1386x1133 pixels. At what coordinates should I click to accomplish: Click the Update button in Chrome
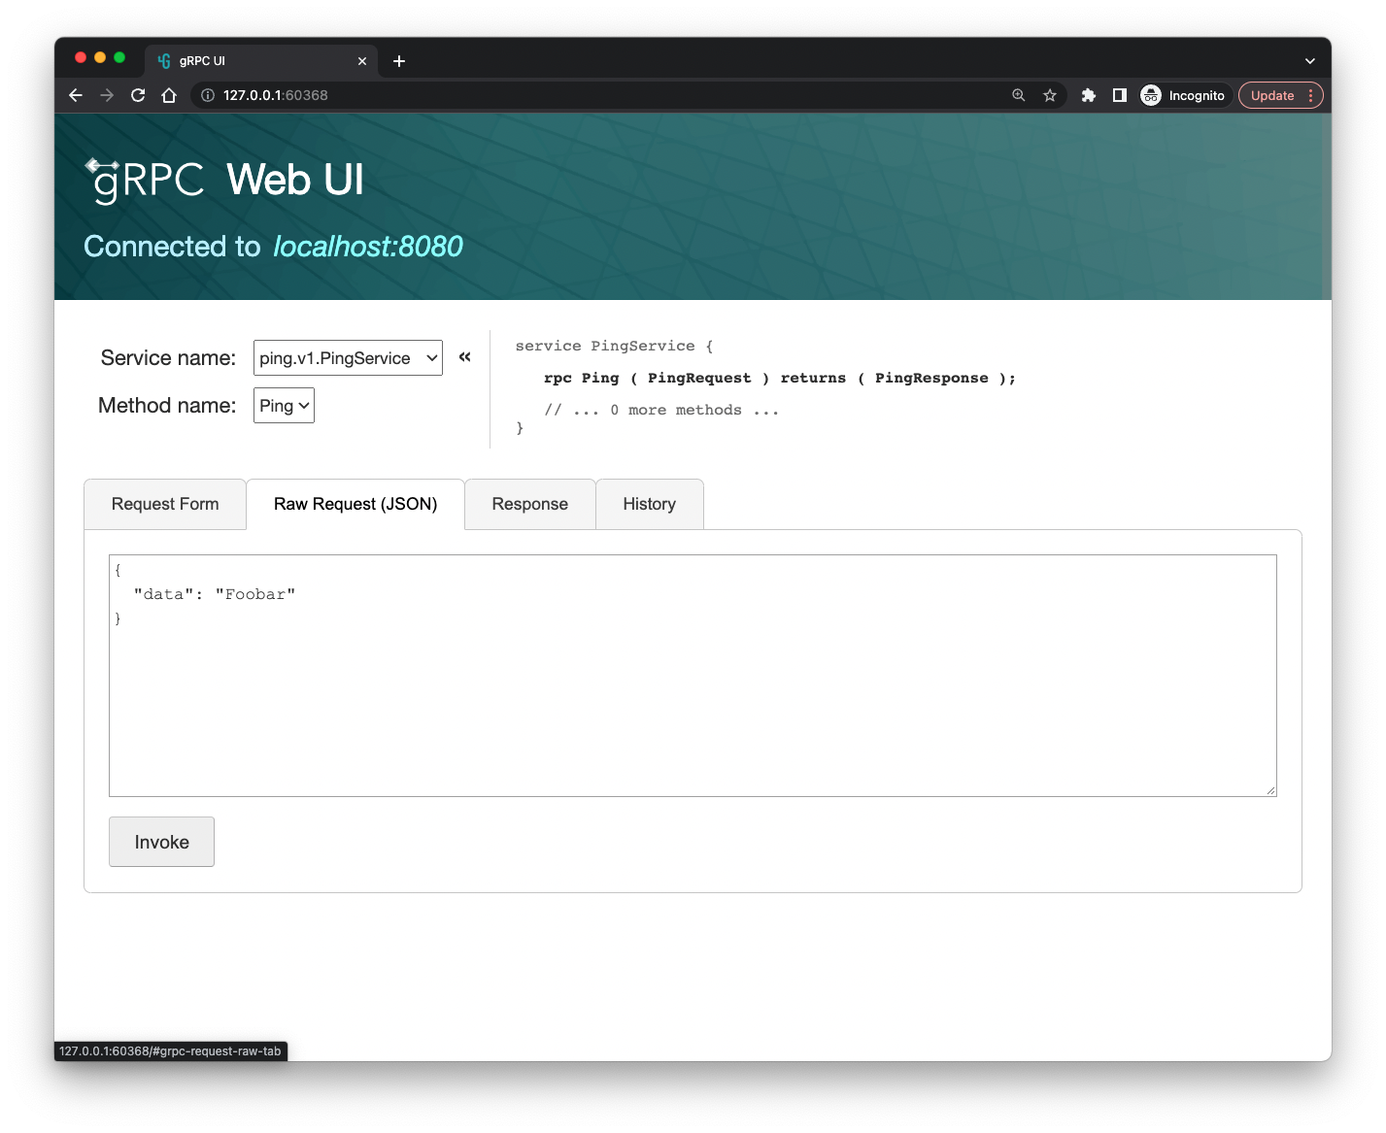coord(1280,95)
